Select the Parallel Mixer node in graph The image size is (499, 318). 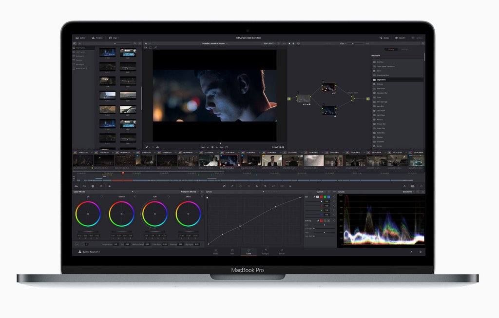(352, 99)
